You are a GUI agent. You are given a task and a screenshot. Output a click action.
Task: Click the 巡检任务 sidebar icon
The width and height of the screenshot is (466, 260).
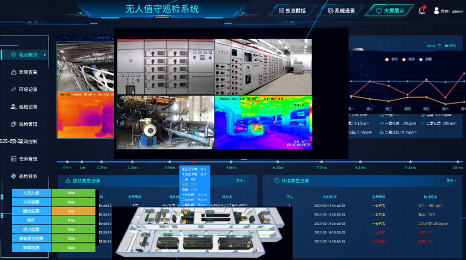tap(13, 176)
